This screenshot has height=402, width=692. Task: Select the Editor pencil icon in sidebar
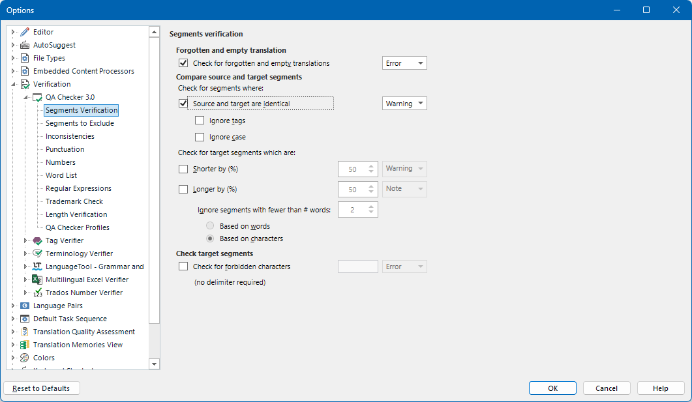(x=26, y=31)
